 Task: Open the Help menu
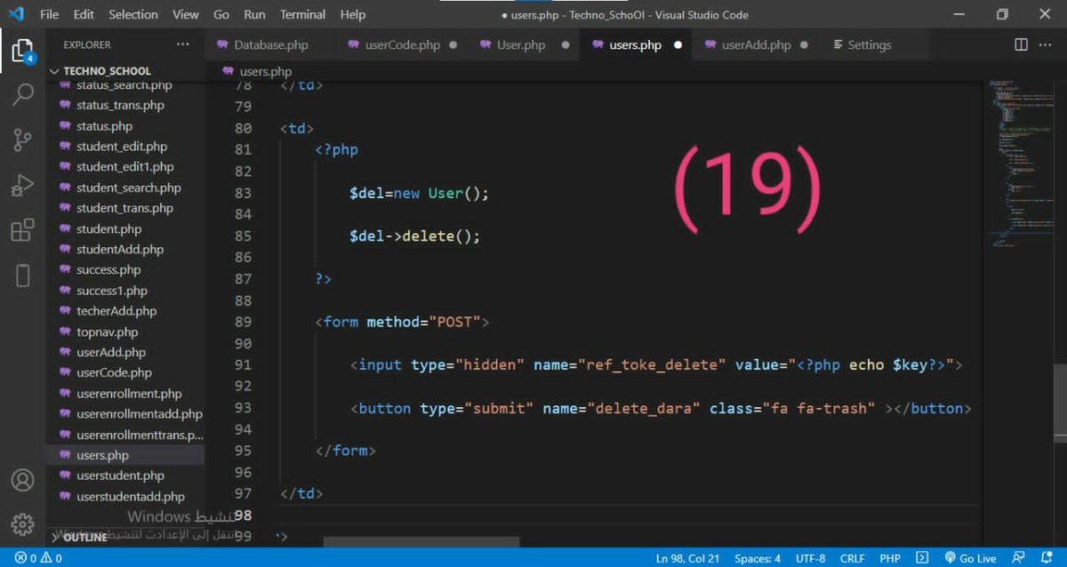[x=353, y=14]
